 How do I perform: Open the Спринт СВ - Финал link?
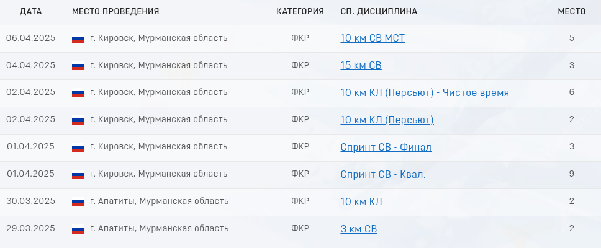click(x=386, y=147)
